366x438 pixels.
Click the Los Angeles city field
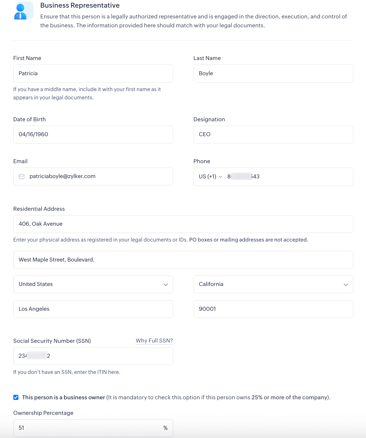93,309
